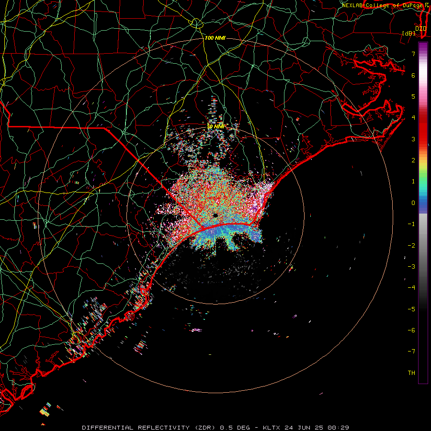Click the legend value '-5'
The width and height of the screenshot is (431, 431).
point(411,309)
